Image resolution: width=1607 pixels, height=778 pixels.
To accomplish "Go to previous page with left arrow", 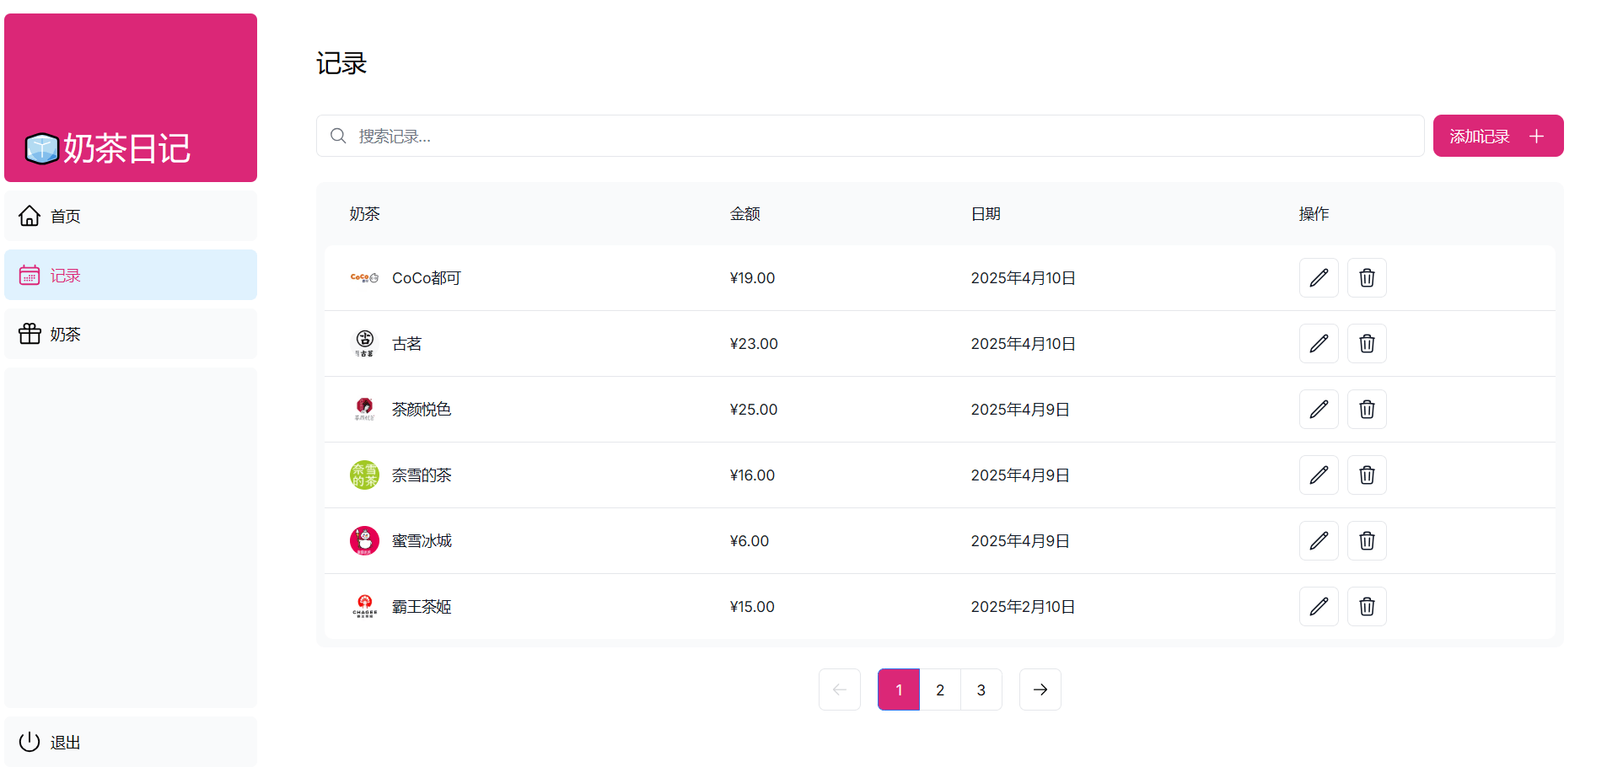I will (839, 689).
